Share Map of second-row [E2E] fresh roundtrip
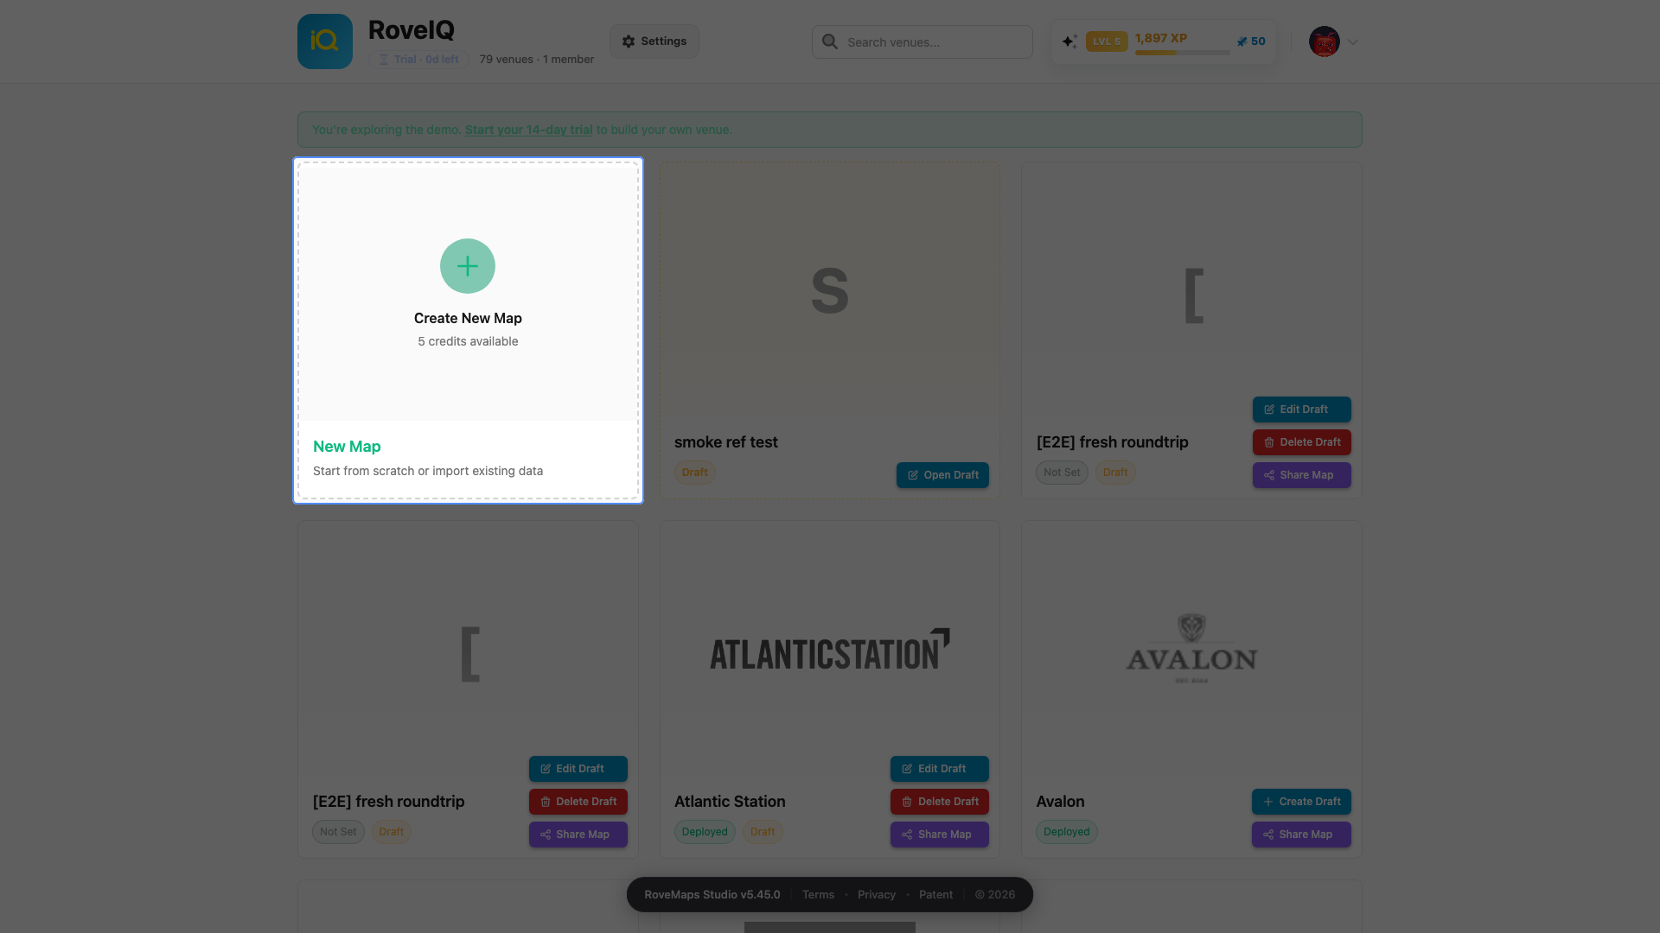1660x933 pixels. (578, 835)
